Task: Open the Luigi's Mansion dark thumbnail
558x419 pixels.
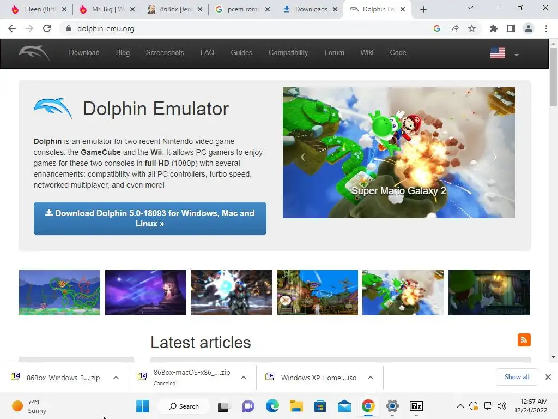Action: pyautogui.click(x=489, y=292)
